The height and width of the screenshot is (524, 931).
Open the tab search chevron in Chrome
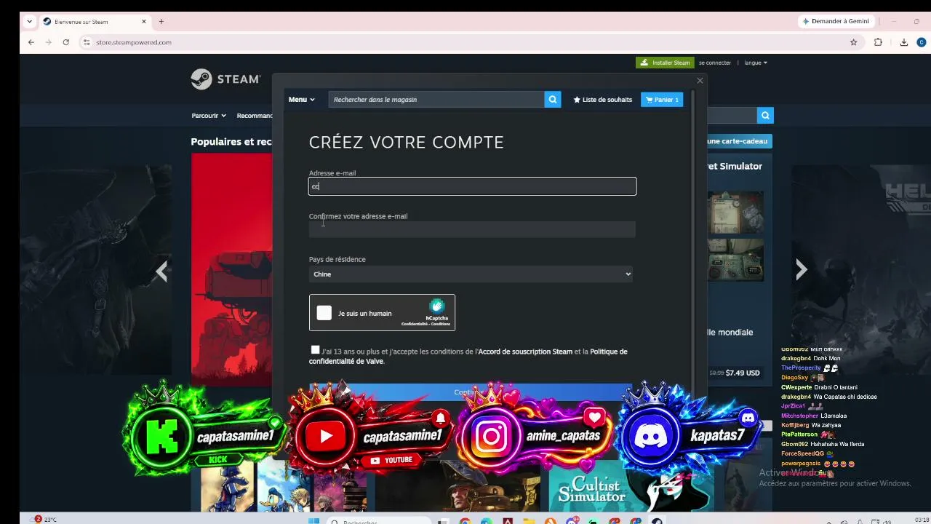pos(30,21)
